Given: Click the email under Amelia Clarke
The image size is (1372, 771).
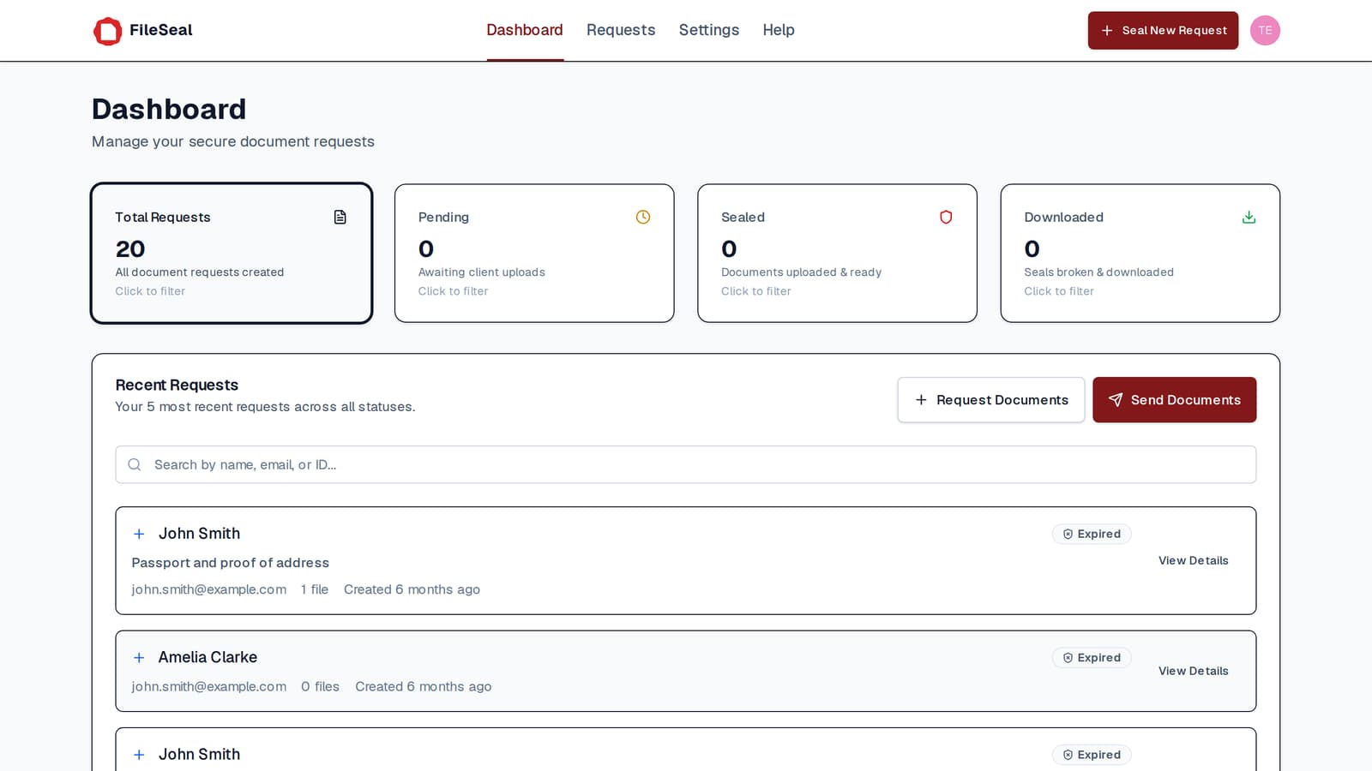Looking at the screenshot, I should [209, 686].
